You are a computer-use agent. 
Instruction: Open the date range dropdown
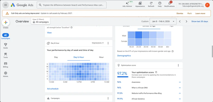coord(163,21)
